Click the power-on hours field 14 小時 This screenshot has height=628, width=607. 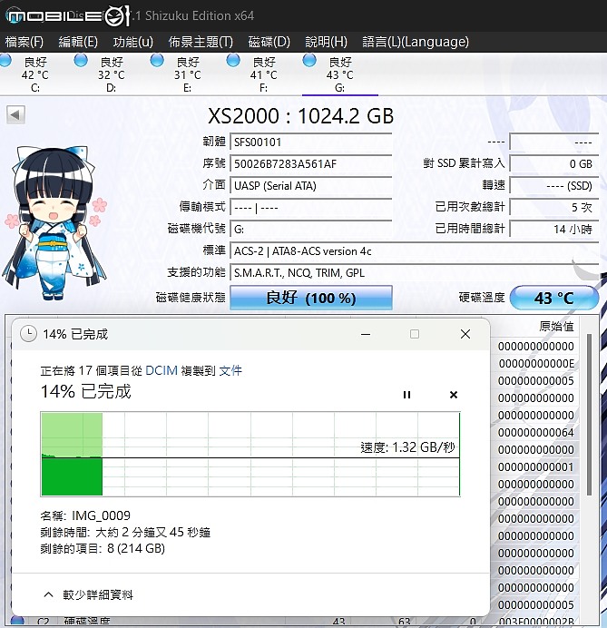click(554, 229)
